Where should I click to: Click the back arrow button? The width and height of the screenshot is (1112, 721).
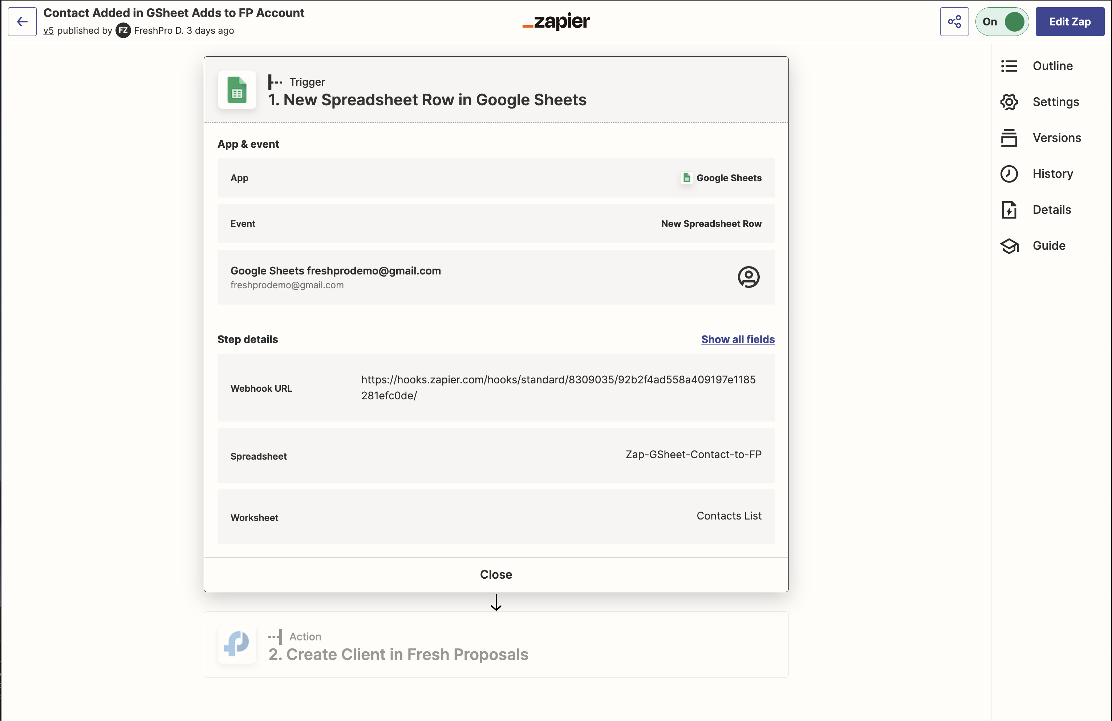[22, 21]
